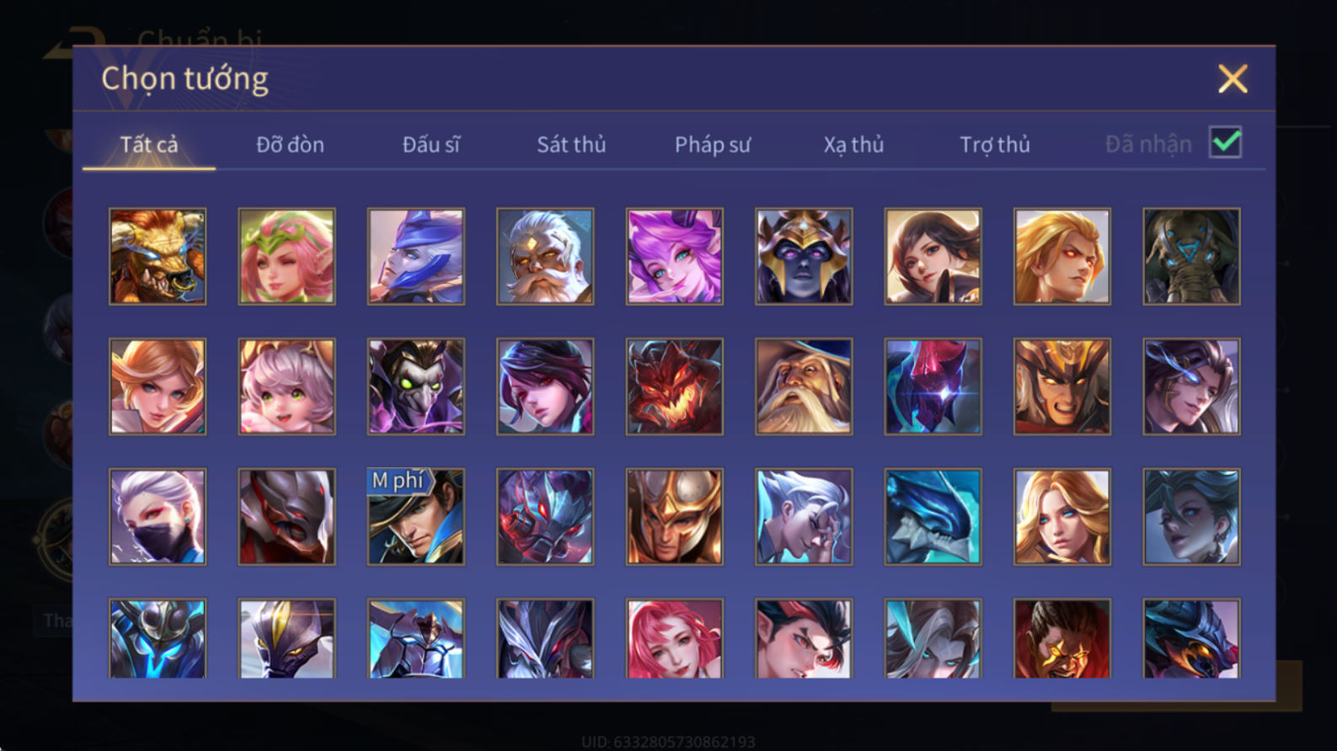Pick the purple-haired girl with horns
This screenshot has height=751, width=1337.
pyautogui.click(x=674, y=256)
